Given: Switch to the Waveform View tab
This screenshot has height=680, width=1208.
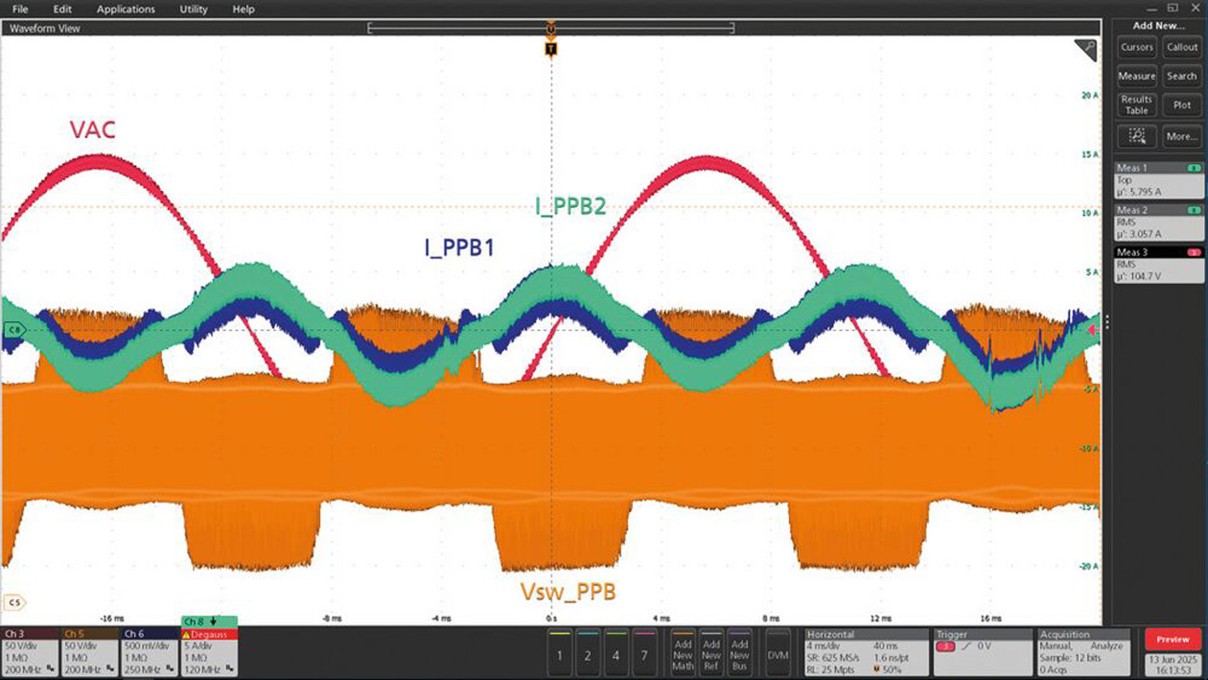Looking at the screenshot, I should 45,29.
